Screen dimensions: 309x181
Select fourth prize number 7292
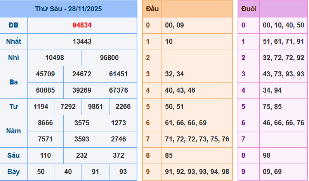(x=68, y=107)
